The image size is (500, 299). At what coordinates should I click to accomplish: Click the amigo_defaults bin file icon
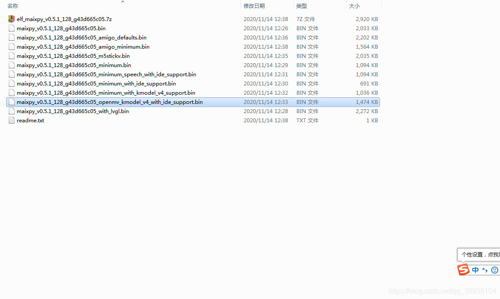coord(11,37)
